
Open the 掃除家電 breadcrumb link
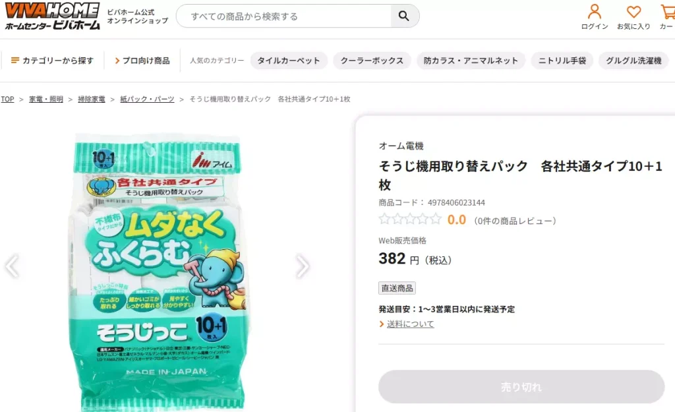click(x=91, y=99)
